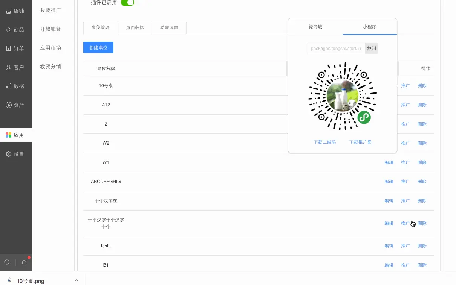Screen dimensions: 456x285
Task: Click 编辑 for the W1 row
Action: [389, 162]
